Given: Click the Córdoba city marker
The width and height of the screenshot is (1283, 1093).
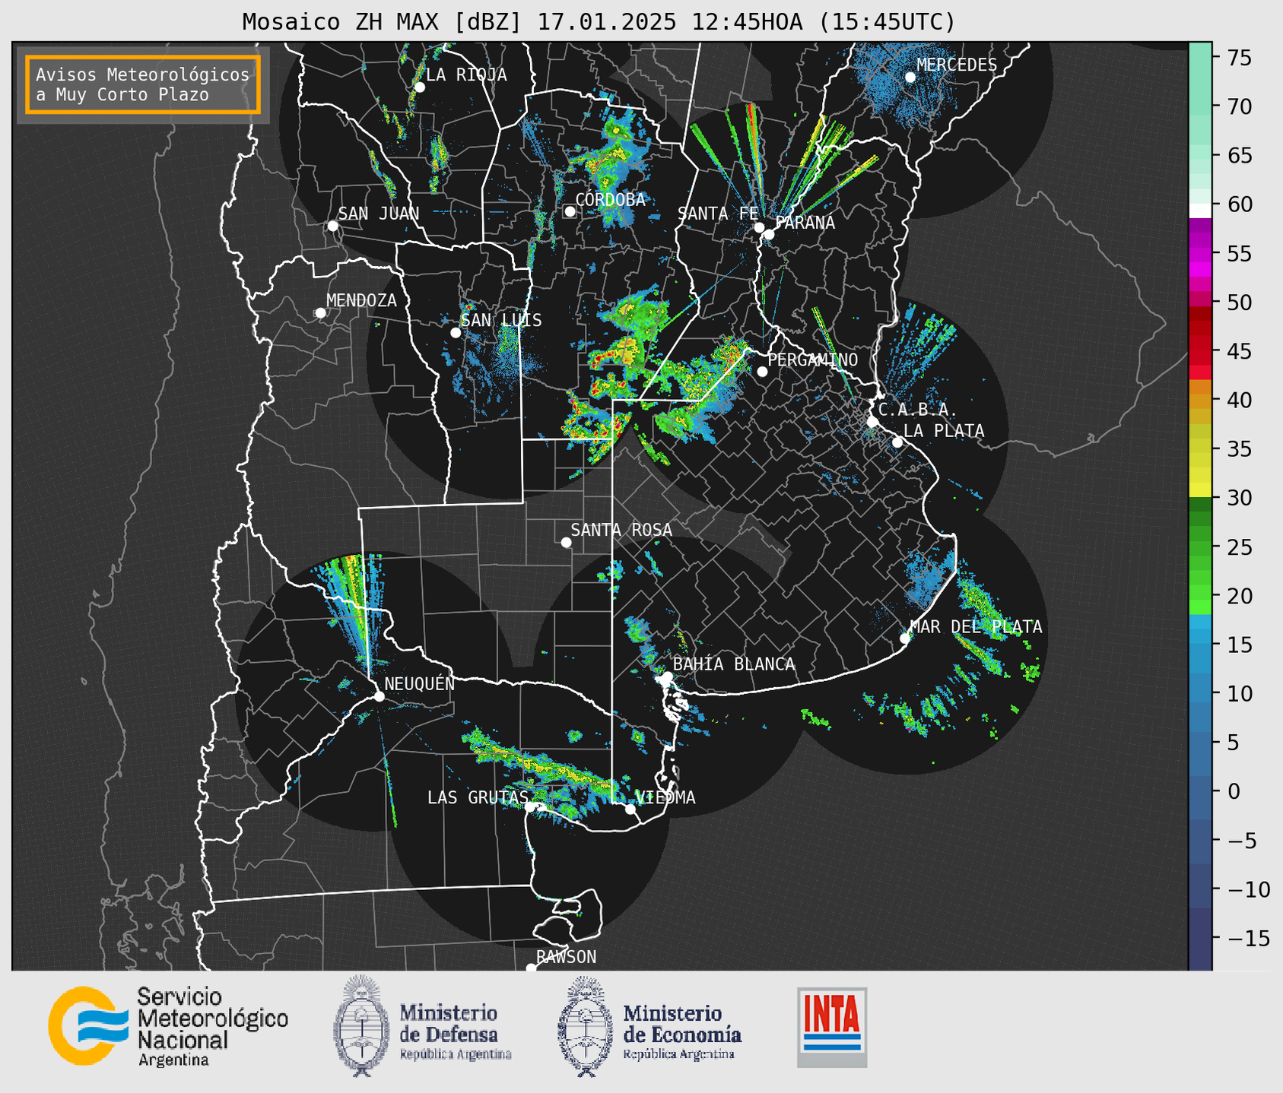Looking at the screenshot, I should pyautogui.click(x=570, y=211).
